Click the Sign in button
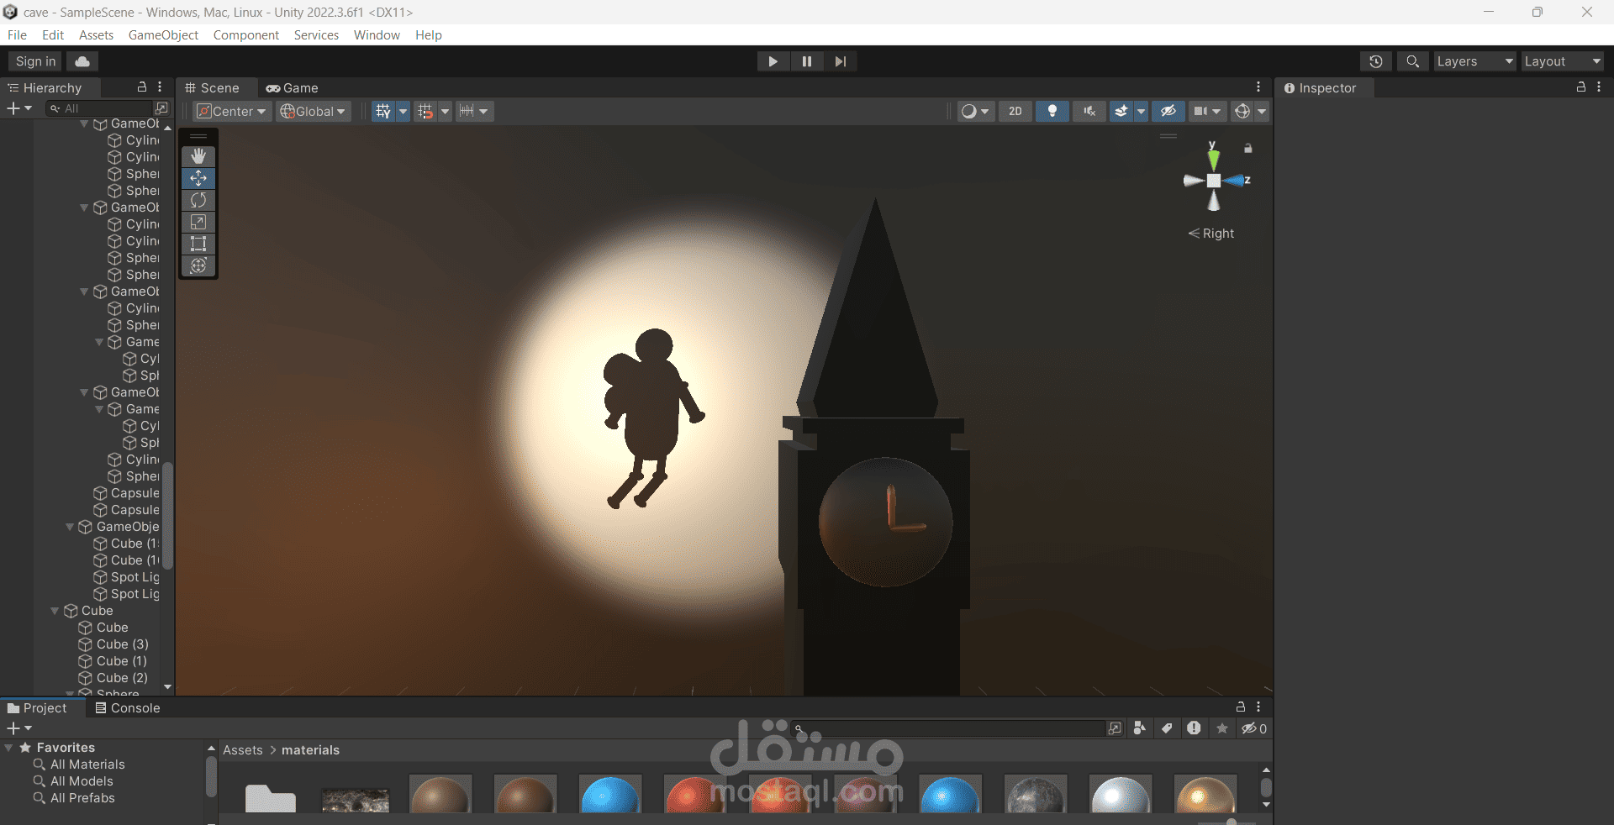Image resolution: width=1614 pixels, height=825 pixels. (35, 61)
